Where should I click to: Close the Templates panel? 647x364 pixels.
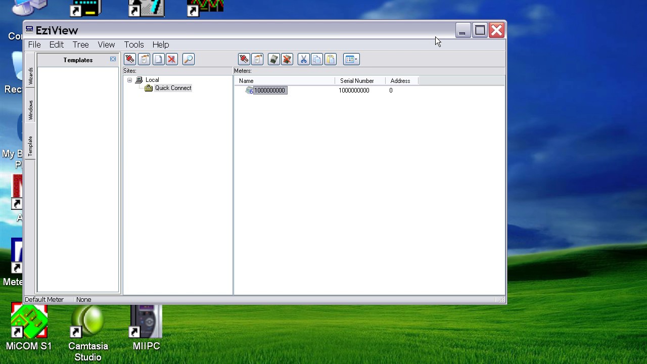coord(113,60)
